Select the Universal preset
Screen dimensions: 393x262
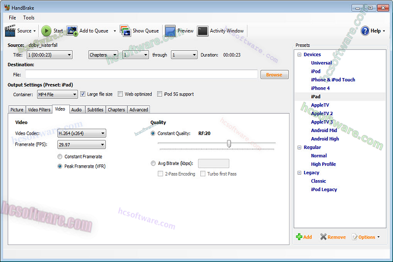click(x=321, y=63)
